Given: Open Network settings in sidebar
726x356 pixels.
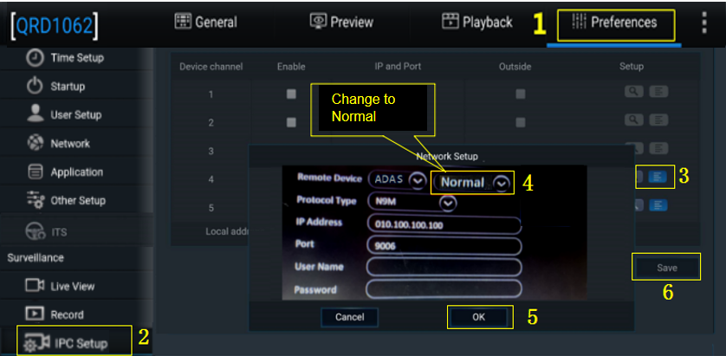Looking at the screenshot, I should [69, 143].
